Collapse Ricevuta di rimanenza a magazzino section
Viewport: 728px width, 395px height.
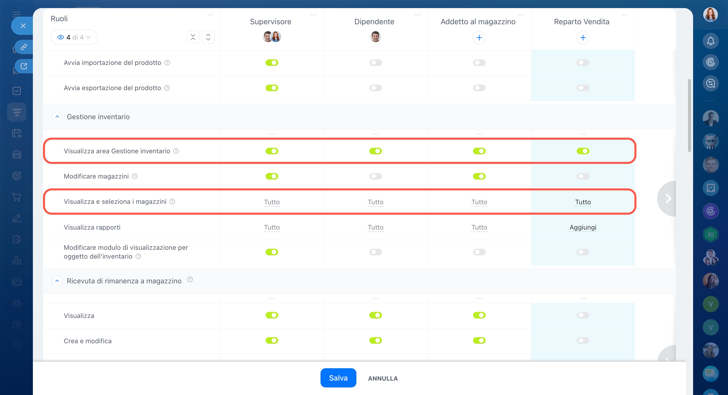[57, 281]
